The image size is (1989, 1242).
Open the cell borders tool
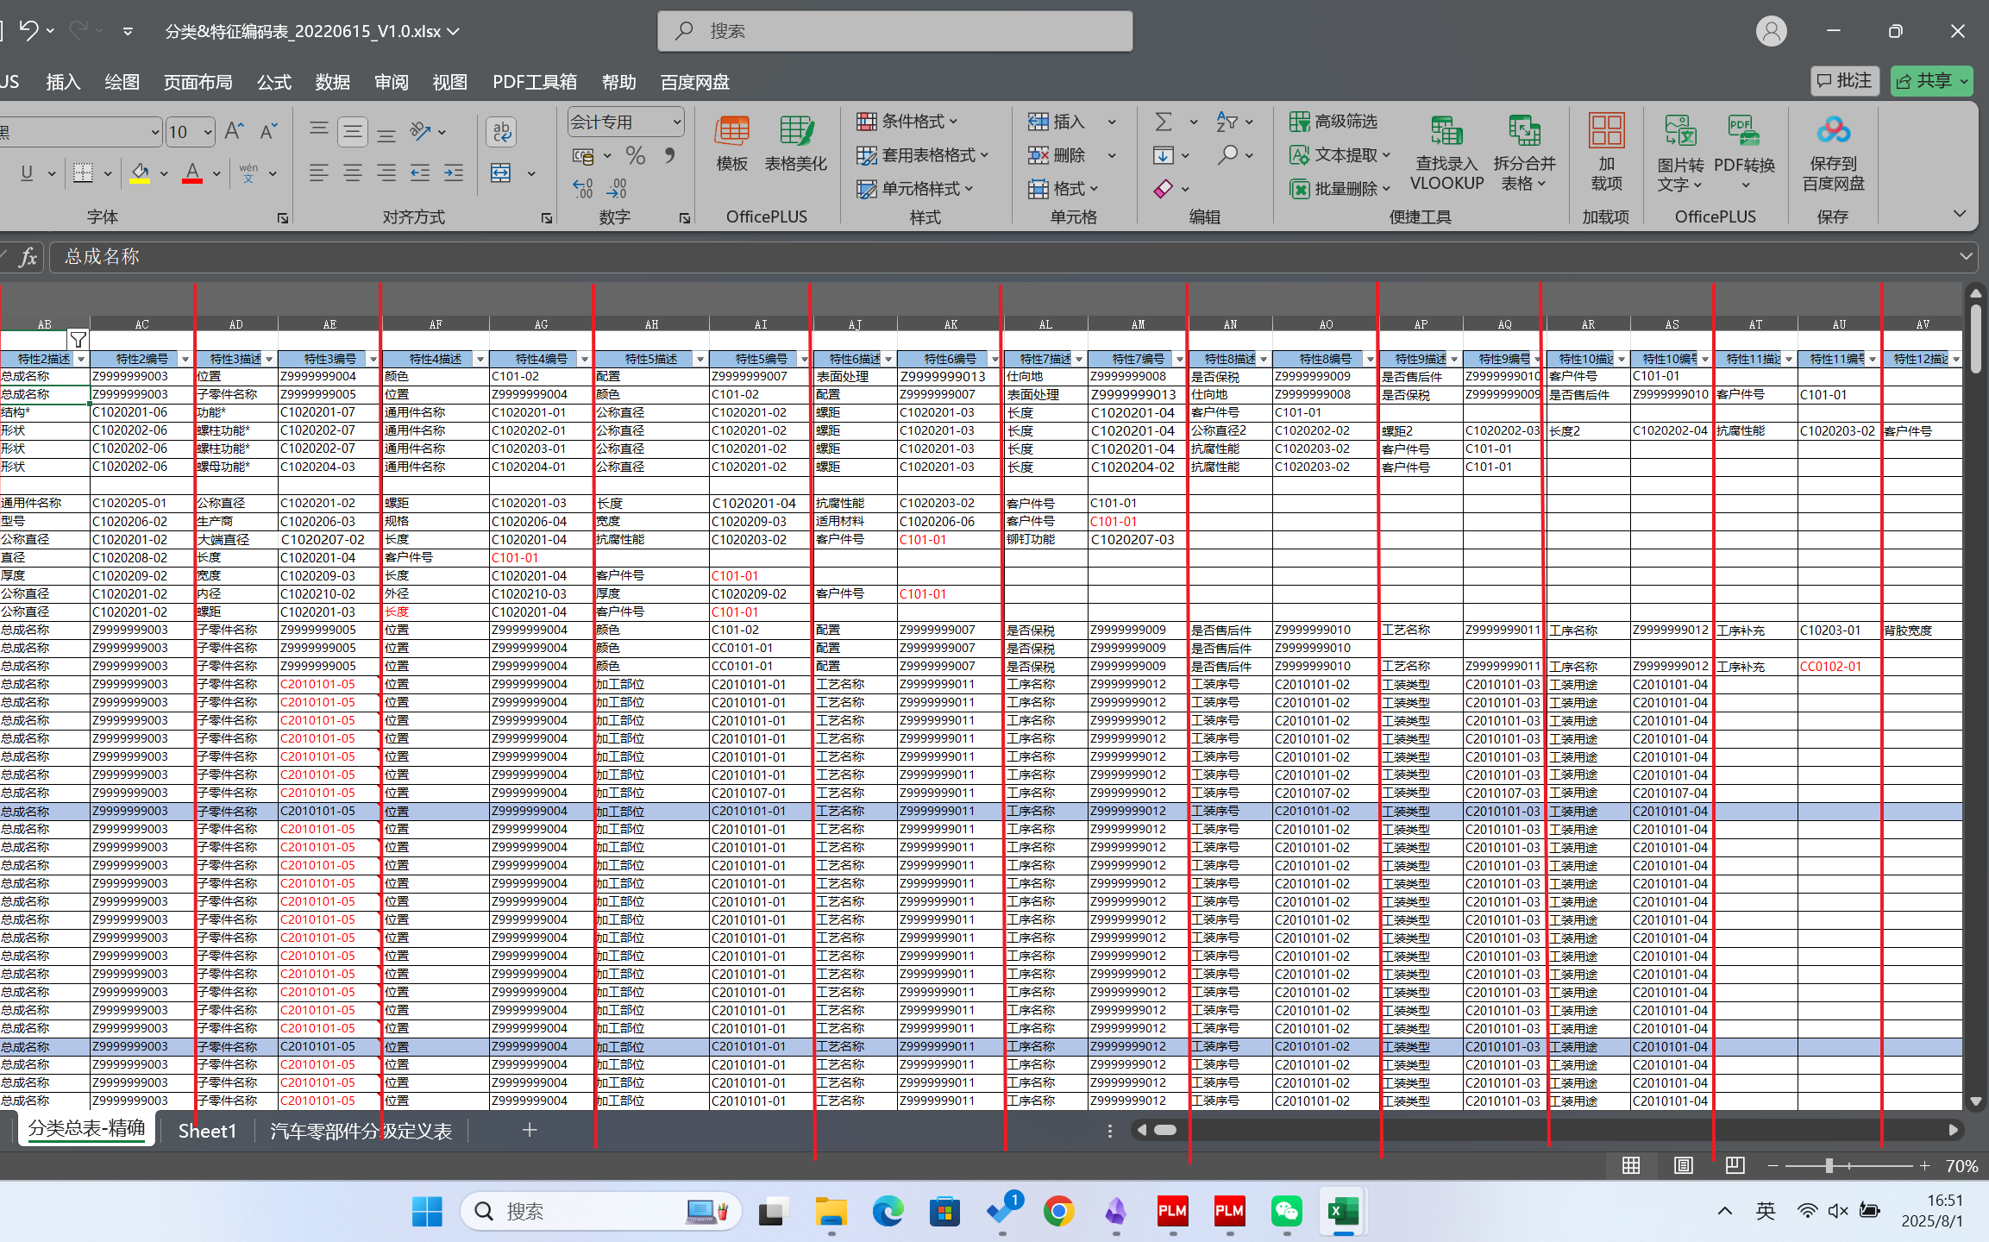[83, 173]
